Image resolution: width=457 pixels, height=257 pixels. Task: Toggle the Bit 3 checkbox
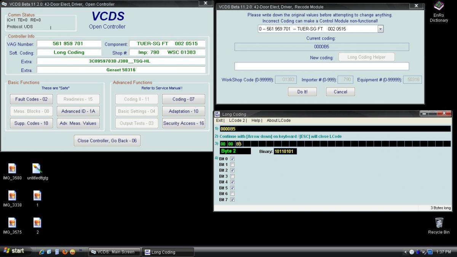click(232, 176)
